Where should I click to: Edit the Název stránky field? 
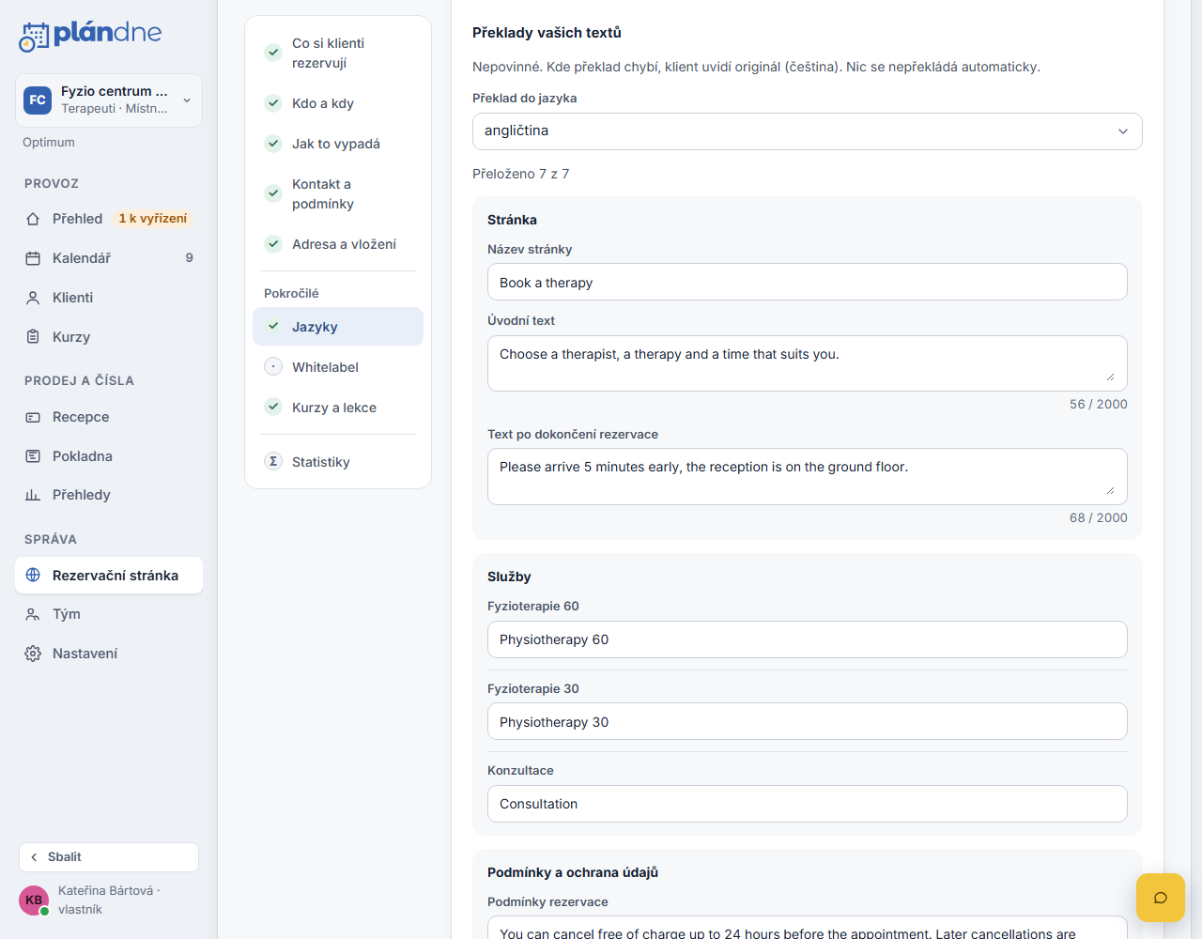tap(808, 282)
